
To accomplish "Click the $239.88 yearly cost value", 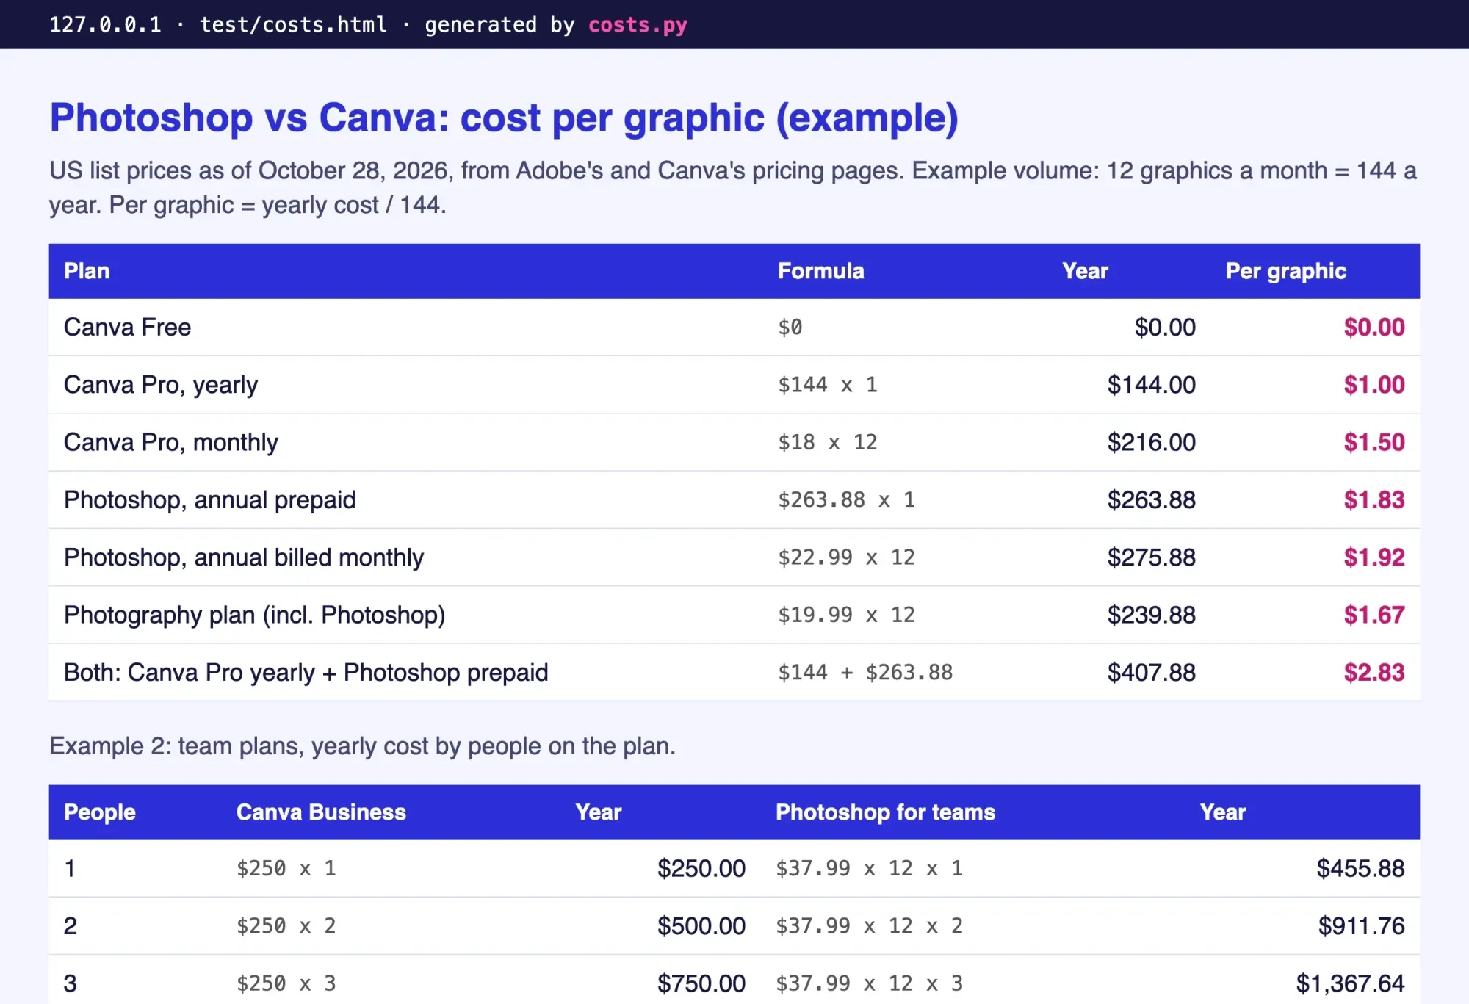I will tap(1152, 615).
